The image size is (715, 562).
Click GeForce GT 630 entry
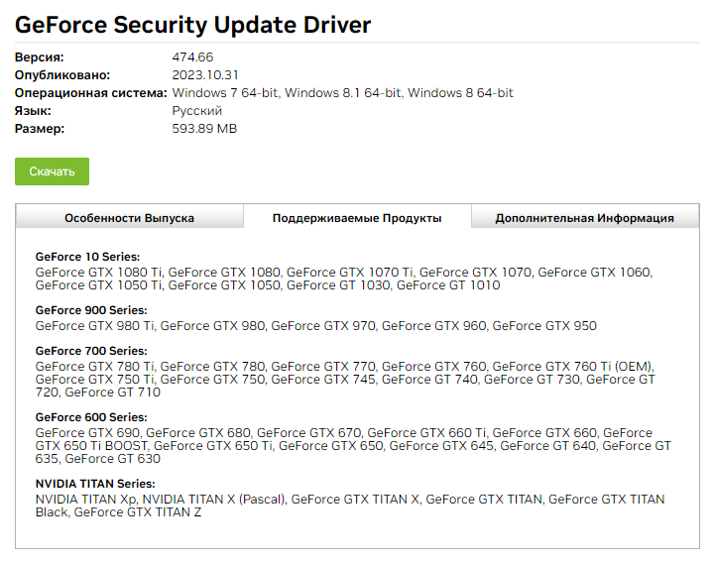pos(113,459)
